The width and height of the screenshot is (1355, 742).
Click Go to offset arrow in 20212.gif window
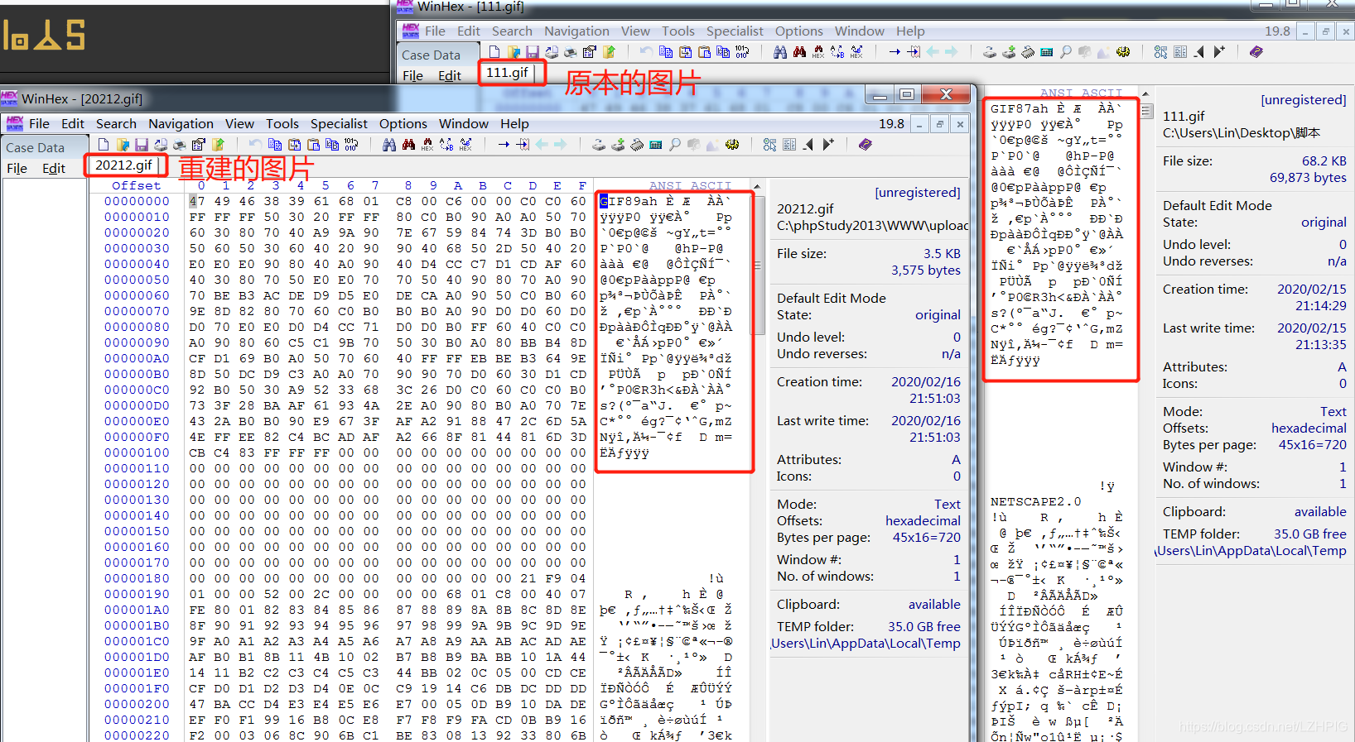tap(504, 145)
